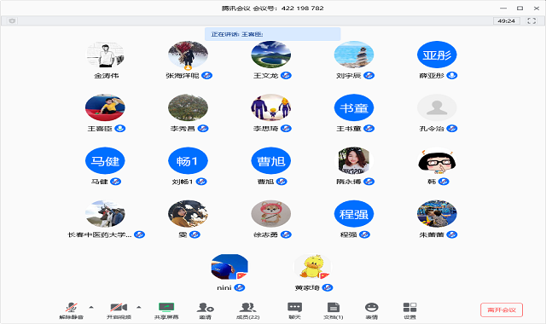Screen dimensions: 546x324
Task: Select 朱蔷蔷's avatar
Action: (437, 214)
